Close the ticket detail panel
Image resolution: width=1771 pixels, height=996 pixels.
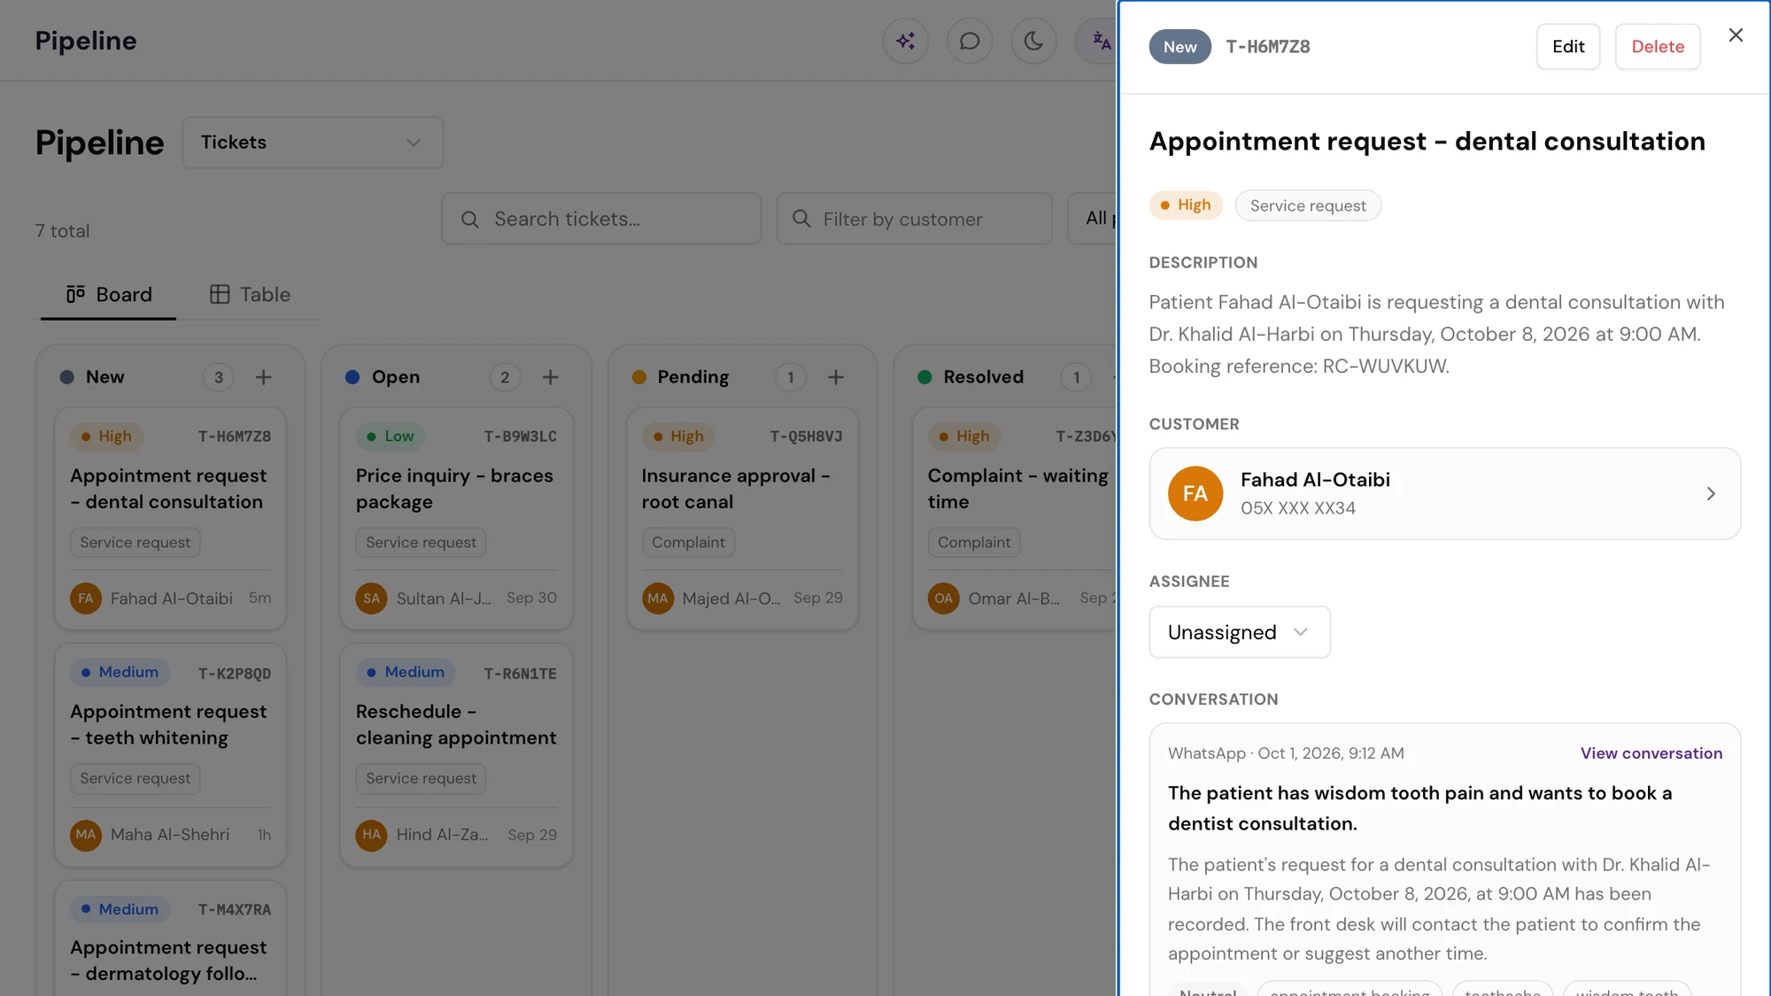pos(1736,35)
